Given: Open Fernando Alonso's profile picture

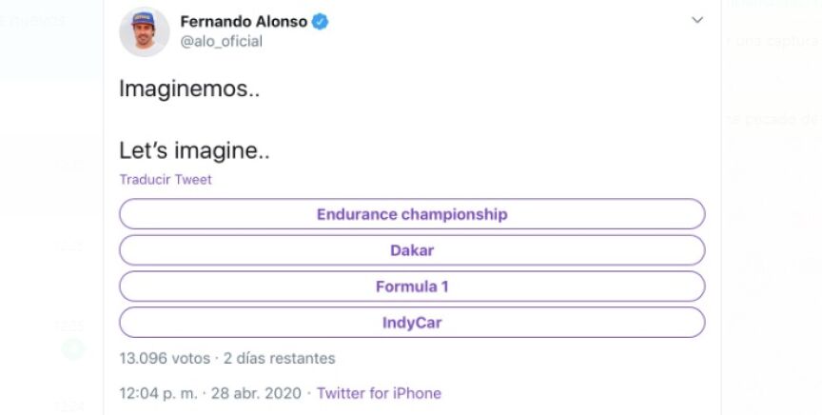Looking at the screenshot, I should [x=144, y=31].
